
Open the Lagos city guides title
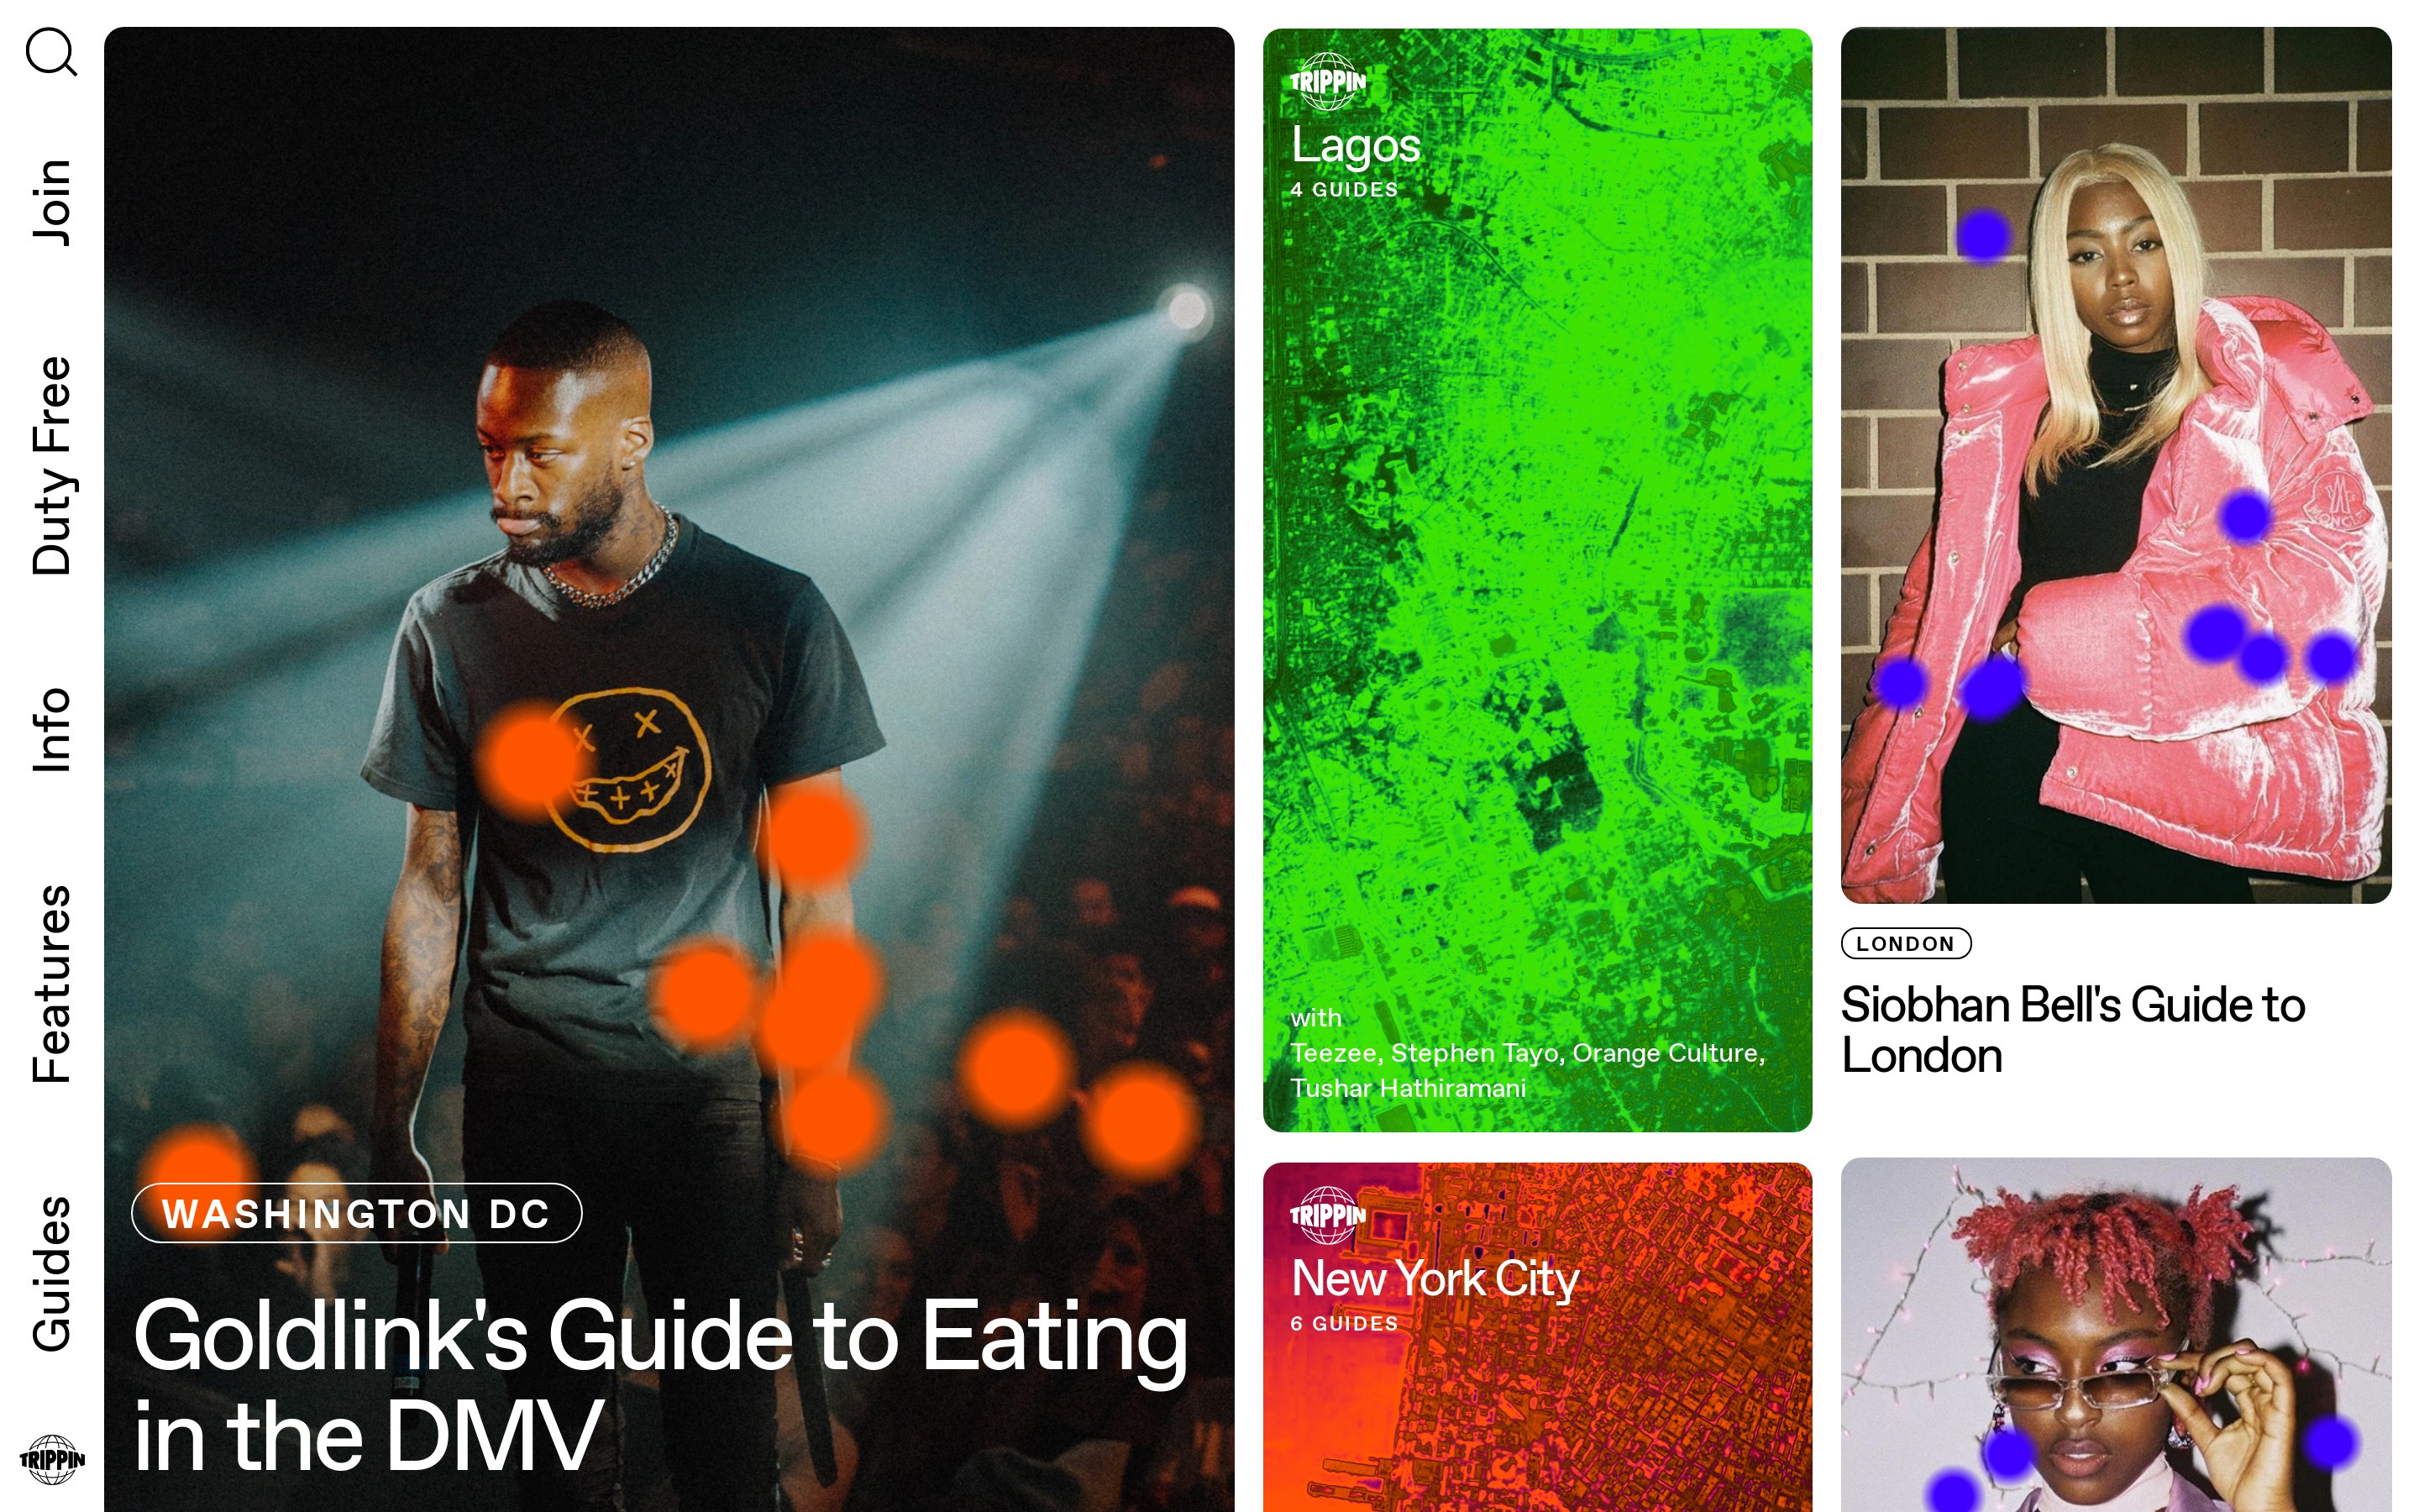click(1356, 144)
